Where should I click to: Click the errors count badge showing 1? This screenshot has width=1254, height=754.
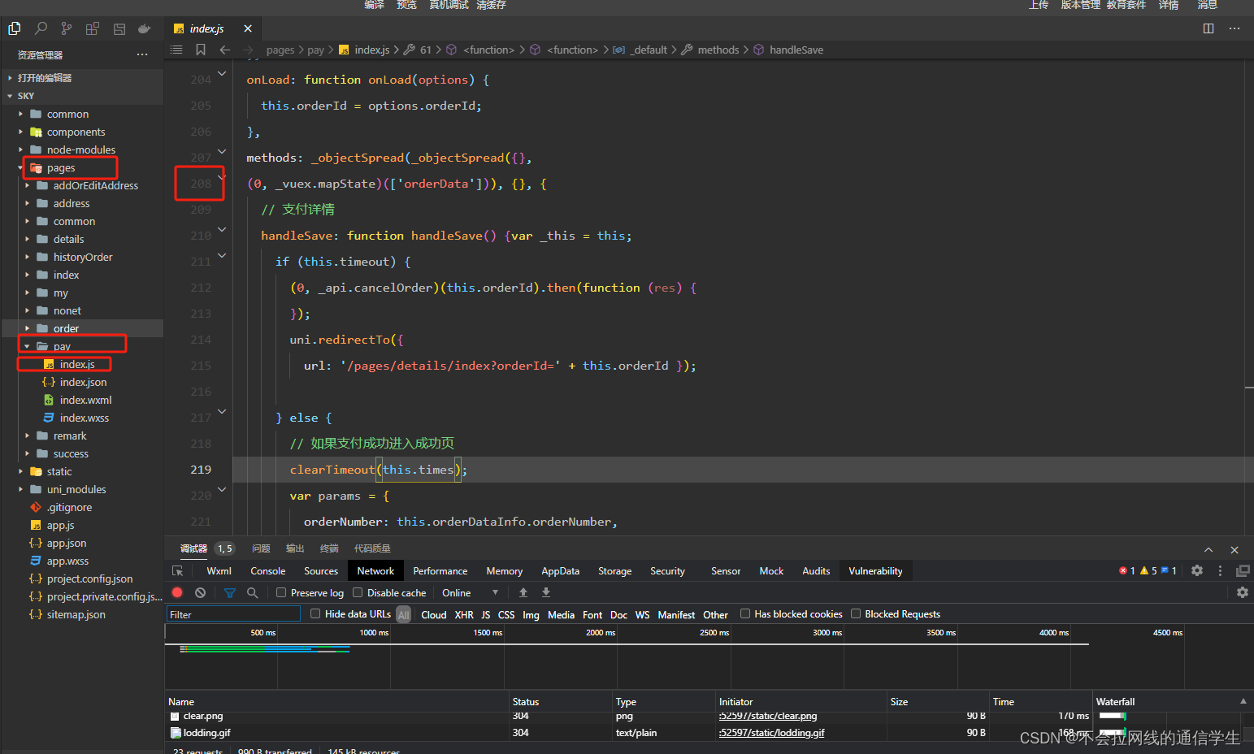point(1127,571)
